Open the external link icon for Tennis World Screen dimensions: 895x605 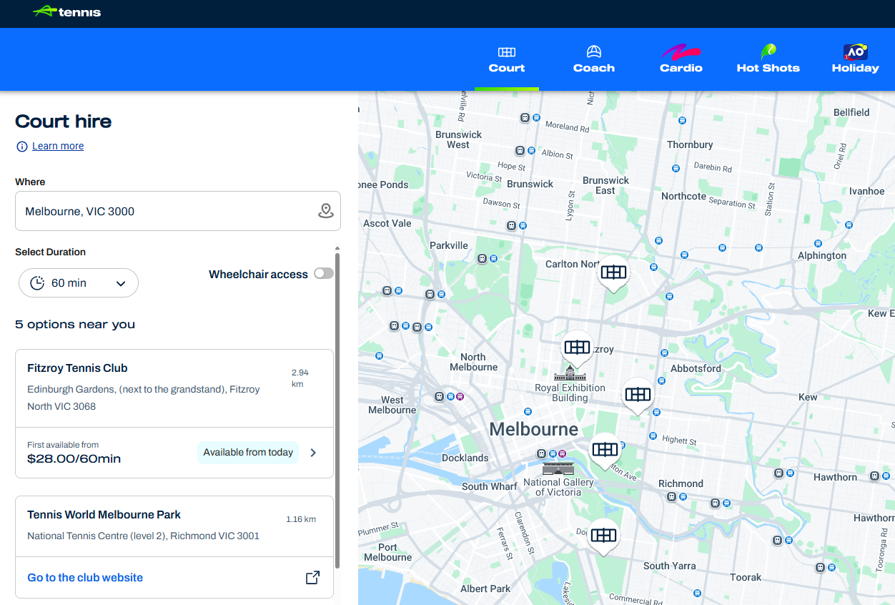pyautogui.click(x=312, y=577)
